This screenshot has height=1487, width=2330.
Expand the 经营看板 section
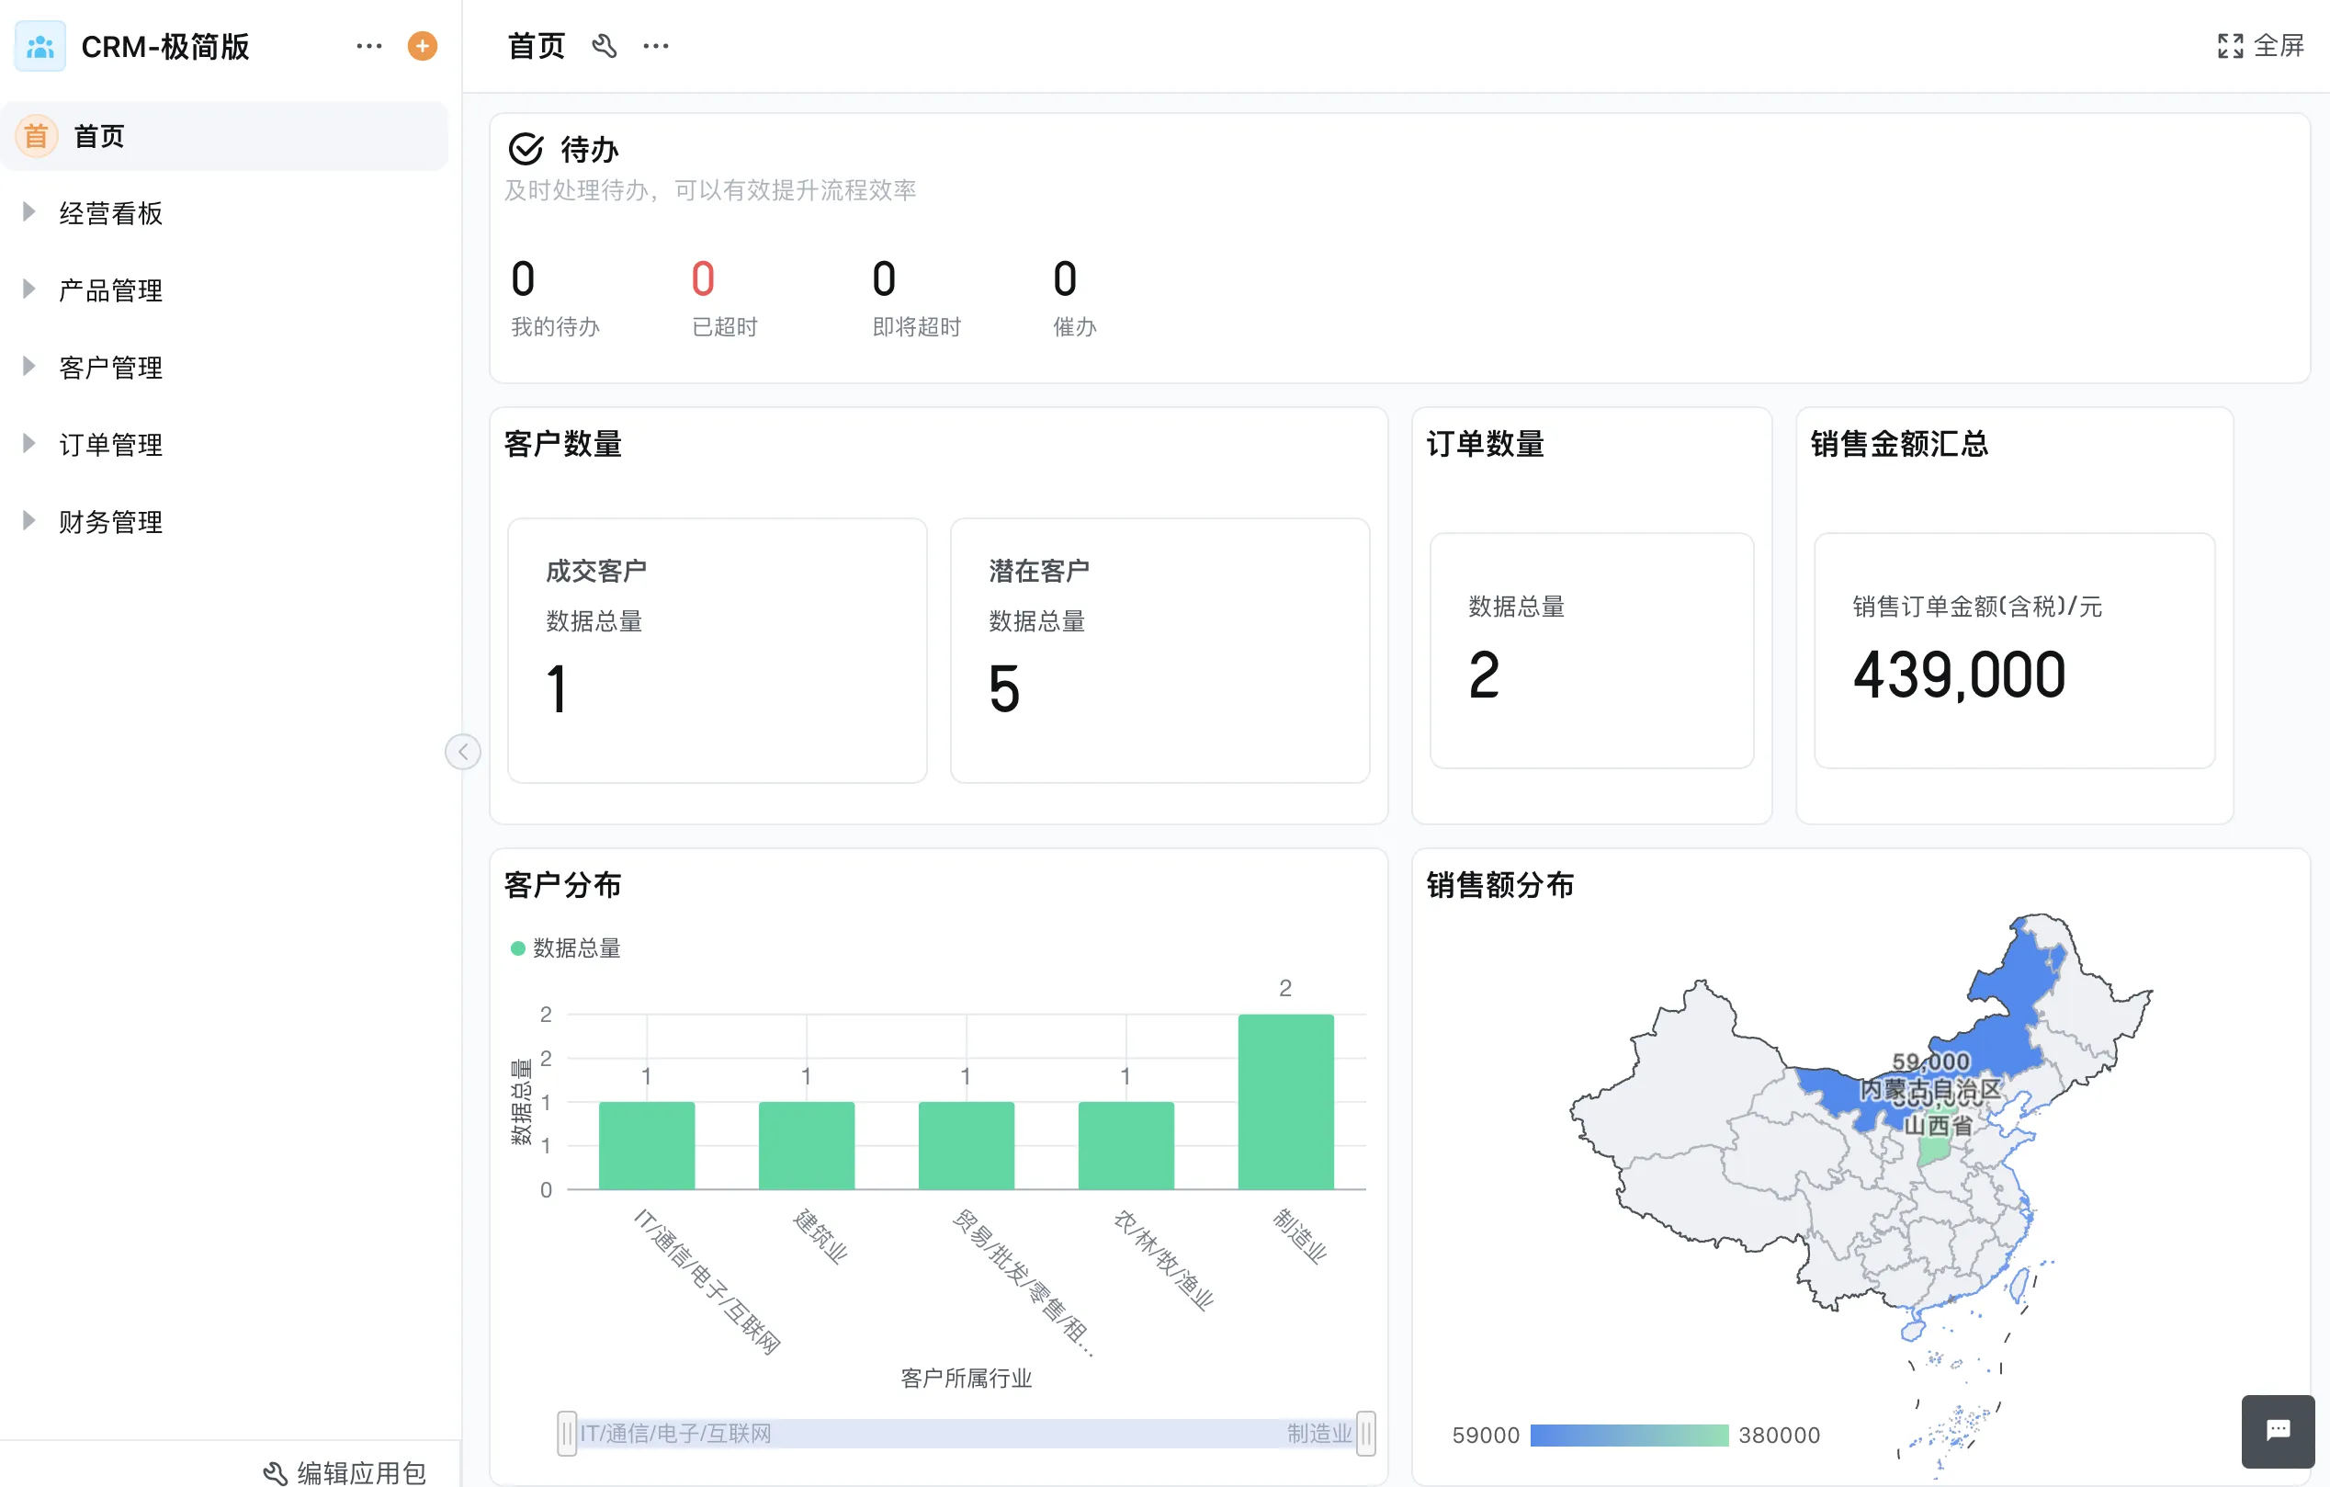pos(27,212)
